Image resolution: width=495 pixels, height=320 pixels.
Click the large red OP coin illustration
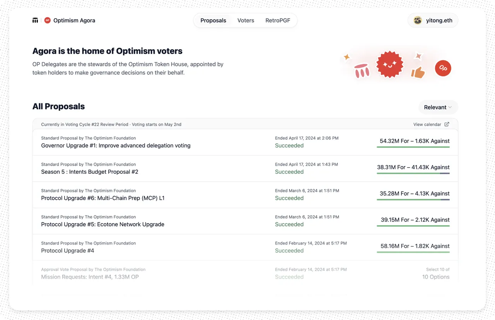[443, 68]
